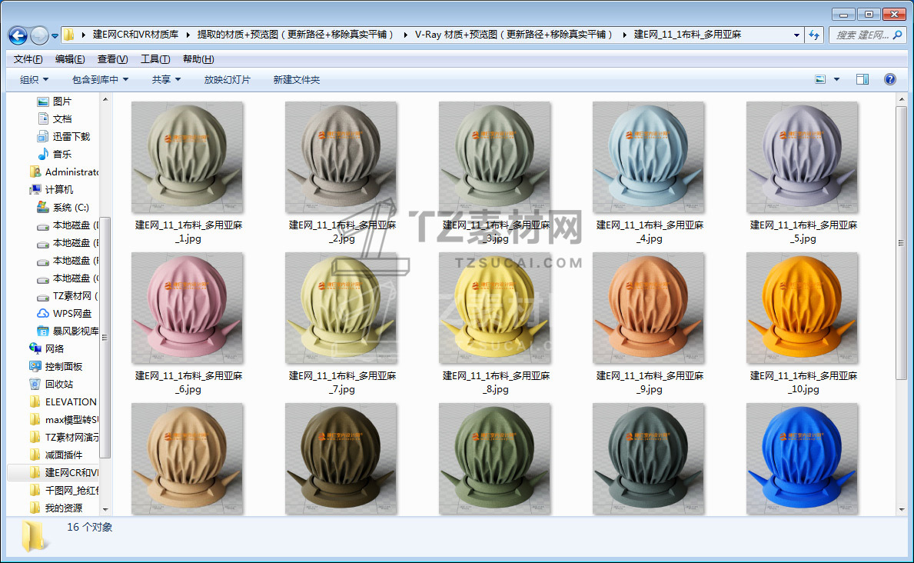The height and width of the screenshot is (563, 914).
Task: Expand arrow after 建E网CR和VR材质库 breadcrumb
Action: point(188,35)
